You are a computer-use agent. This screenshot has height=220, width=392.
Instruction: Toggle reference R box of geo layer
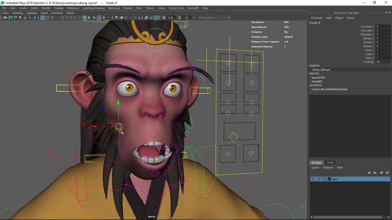point(324,179)
